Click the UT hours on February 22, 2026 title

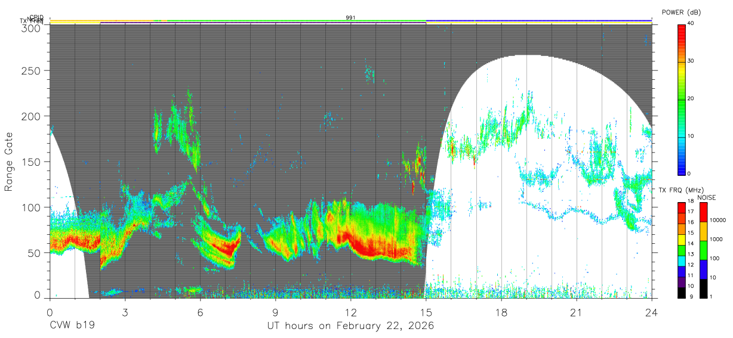[350, 326]
